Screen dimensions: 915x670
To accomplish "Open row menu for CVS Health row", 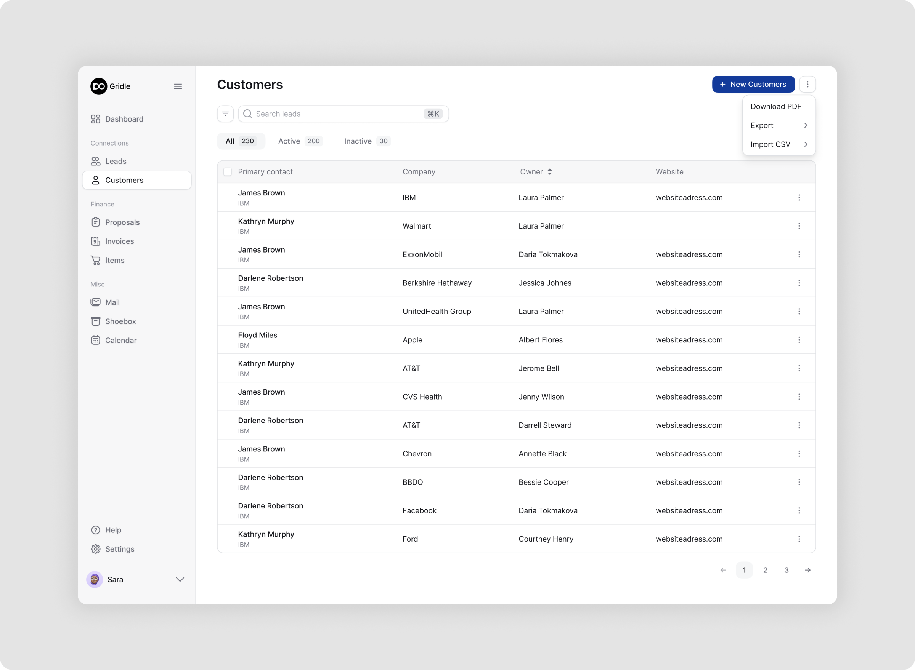I will pos(799,397).
